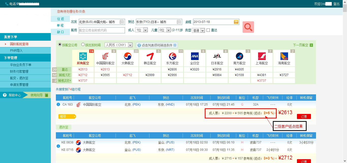Open the 儿童 passenger count dropdown
Image resolution: width=347 pixels, height=163 pixels.
tap(164, 30)
